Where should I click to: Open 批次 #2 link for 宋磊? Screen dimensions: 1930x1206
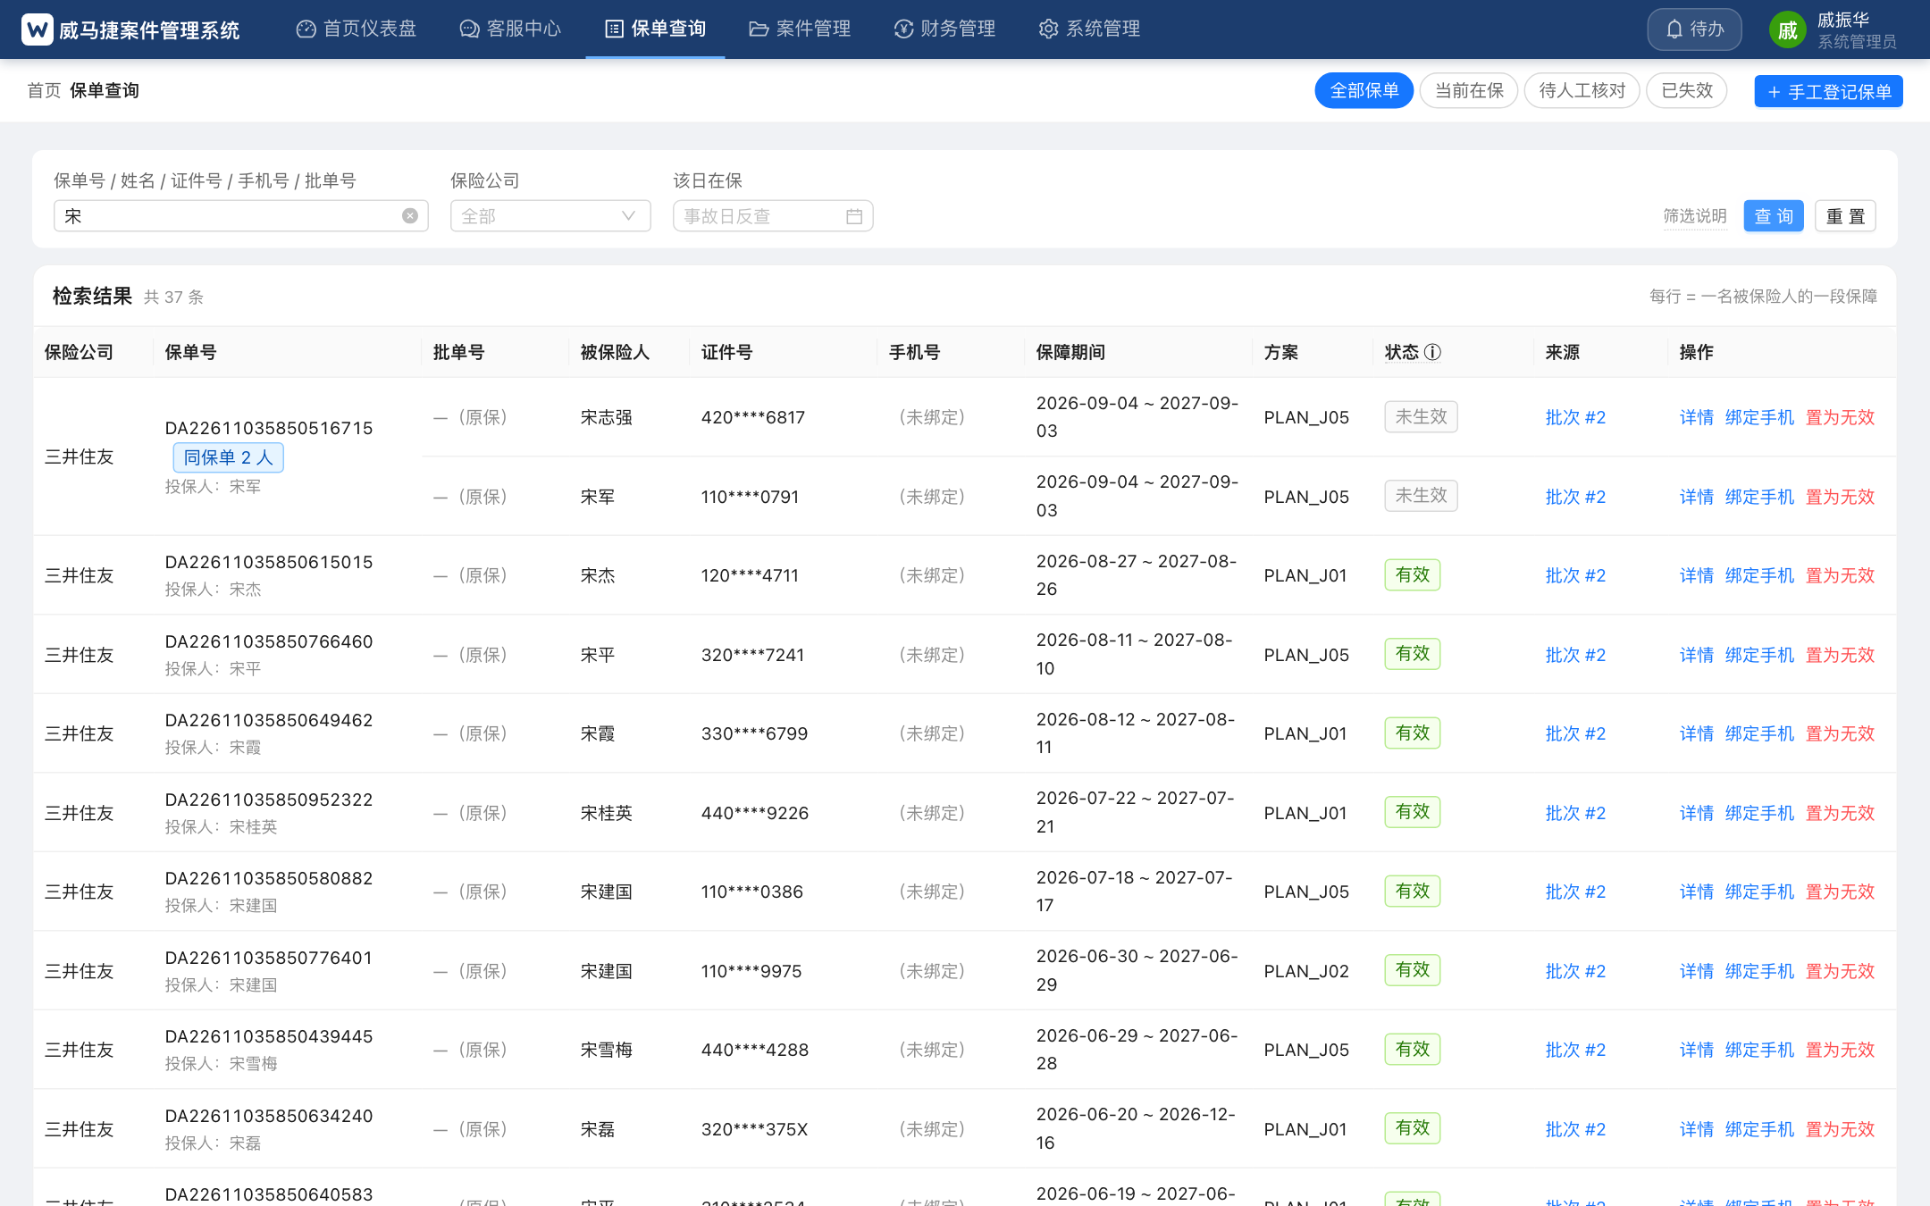[1575, 1129]
